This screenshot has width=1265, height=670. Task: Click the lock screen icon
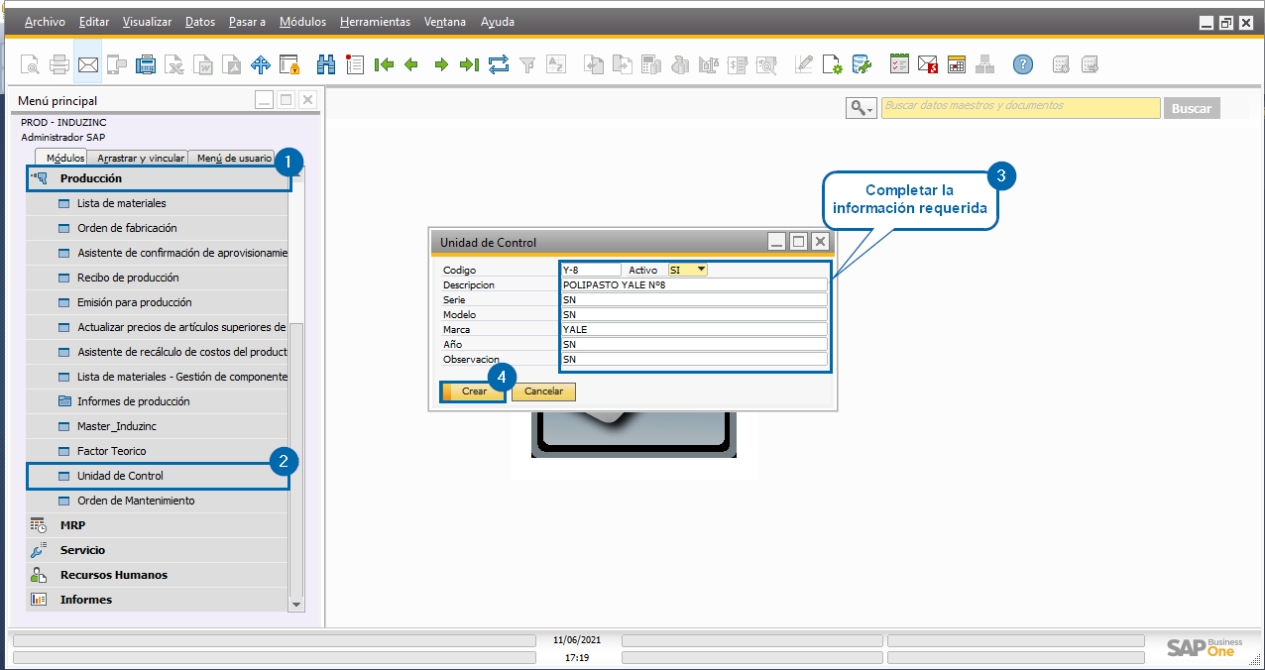pos(289,65)
